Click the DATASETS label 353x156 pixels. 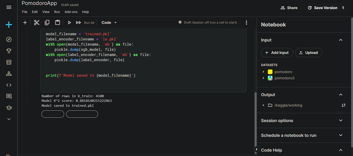(269, 65)
